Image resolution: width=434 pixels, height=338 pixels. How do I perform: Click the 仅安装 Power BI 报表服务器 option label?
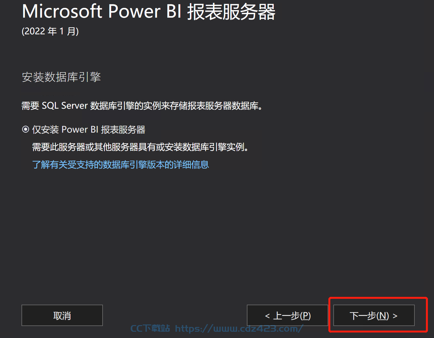click(89, 129)
